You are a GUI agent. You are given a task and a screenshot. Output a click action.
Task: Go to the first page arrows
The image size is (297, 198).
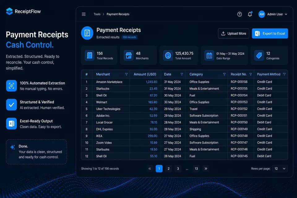(150, 168)
